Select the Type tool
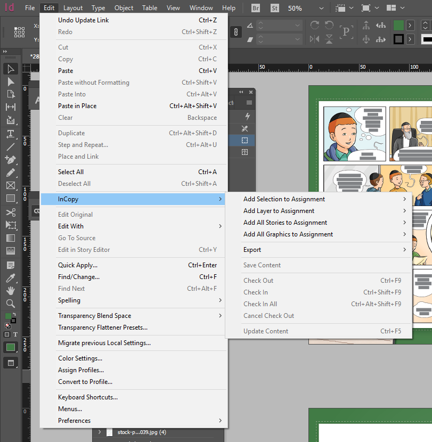This screenshot has width=432, height=442. pyautogui.click(x=11, y=133)
